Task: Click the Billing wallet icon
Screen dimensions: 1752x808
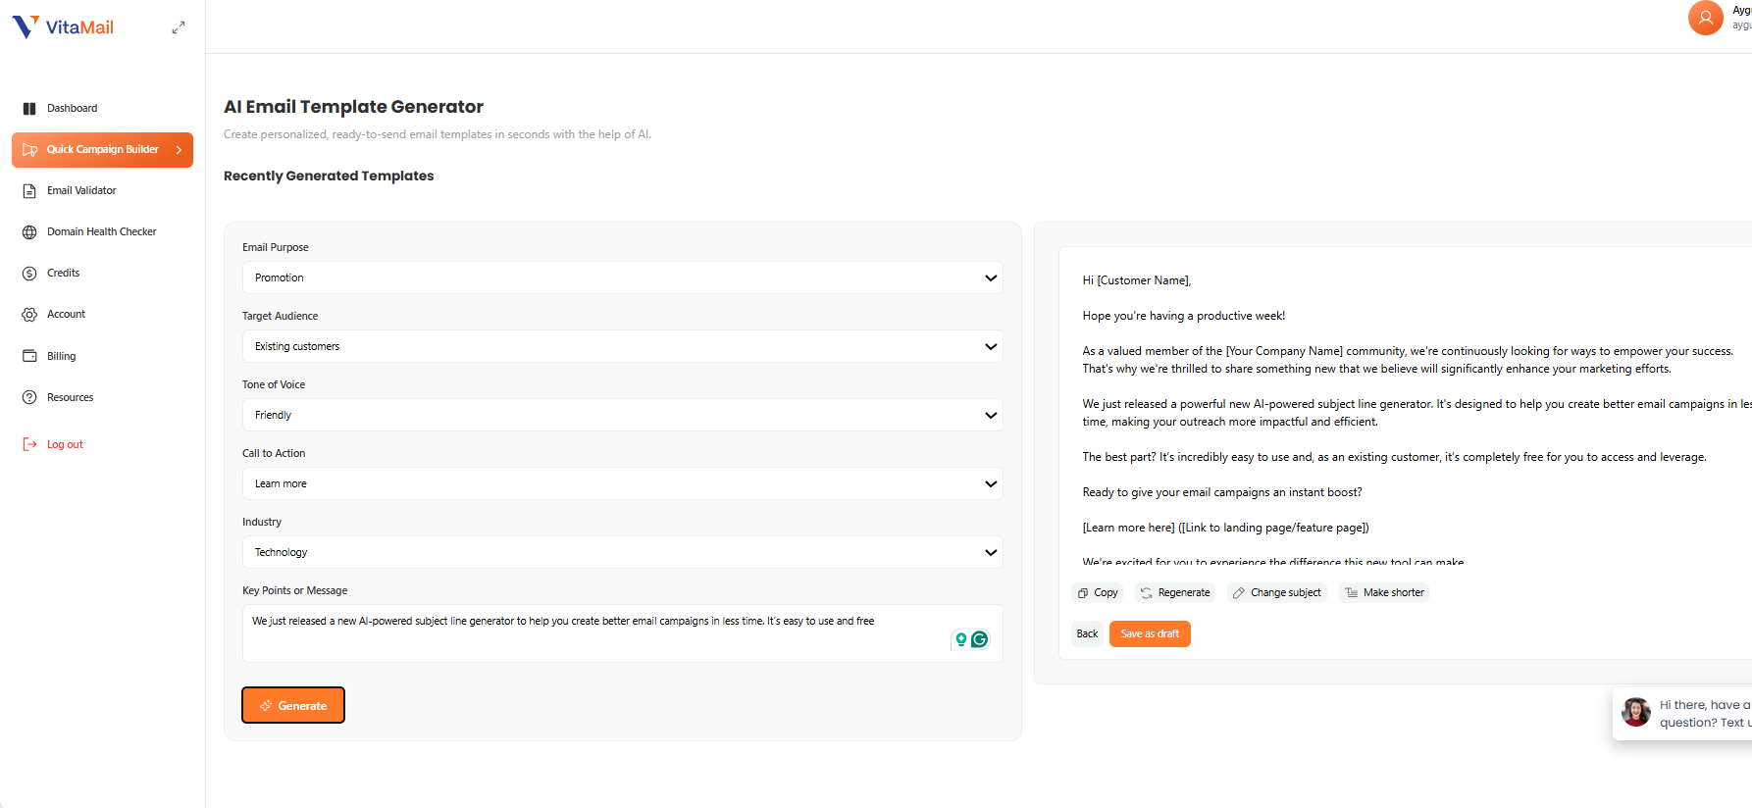Action: (x=29, y=356)
